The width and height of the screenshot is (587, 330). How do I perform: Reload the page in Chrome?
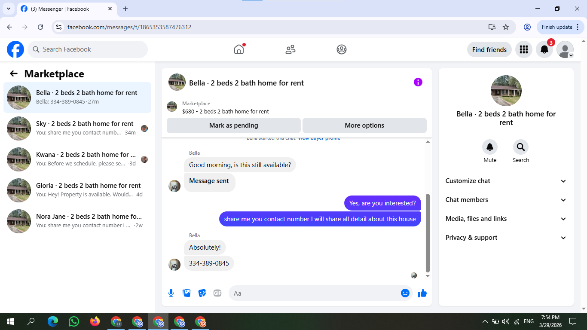[x=40, y=27]
